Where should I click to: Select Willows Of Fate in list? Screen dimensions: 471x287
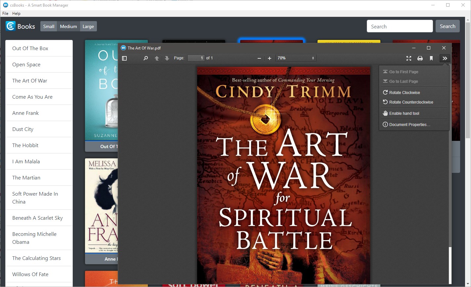click(39, 274)
